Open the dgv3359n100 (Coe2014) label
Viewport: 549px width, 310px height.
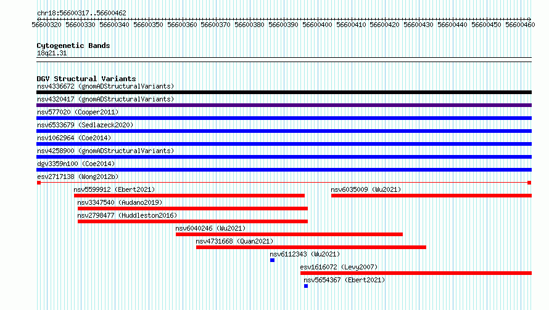point(76,164)
